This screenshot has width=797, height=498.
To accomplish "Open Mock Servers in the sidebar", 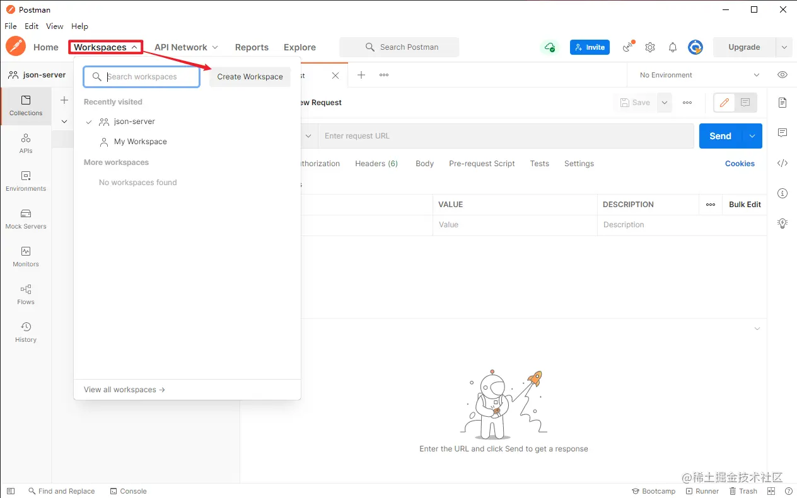I will pos(26,219).
